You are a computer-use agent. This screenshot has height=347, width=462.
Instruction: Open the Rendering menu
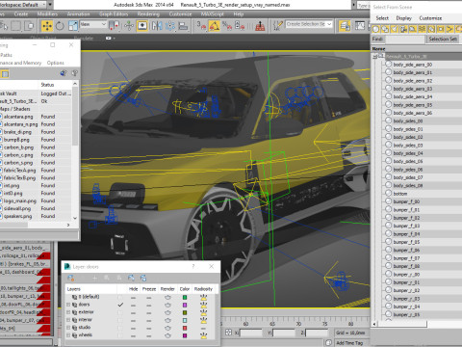pos(148,14)
